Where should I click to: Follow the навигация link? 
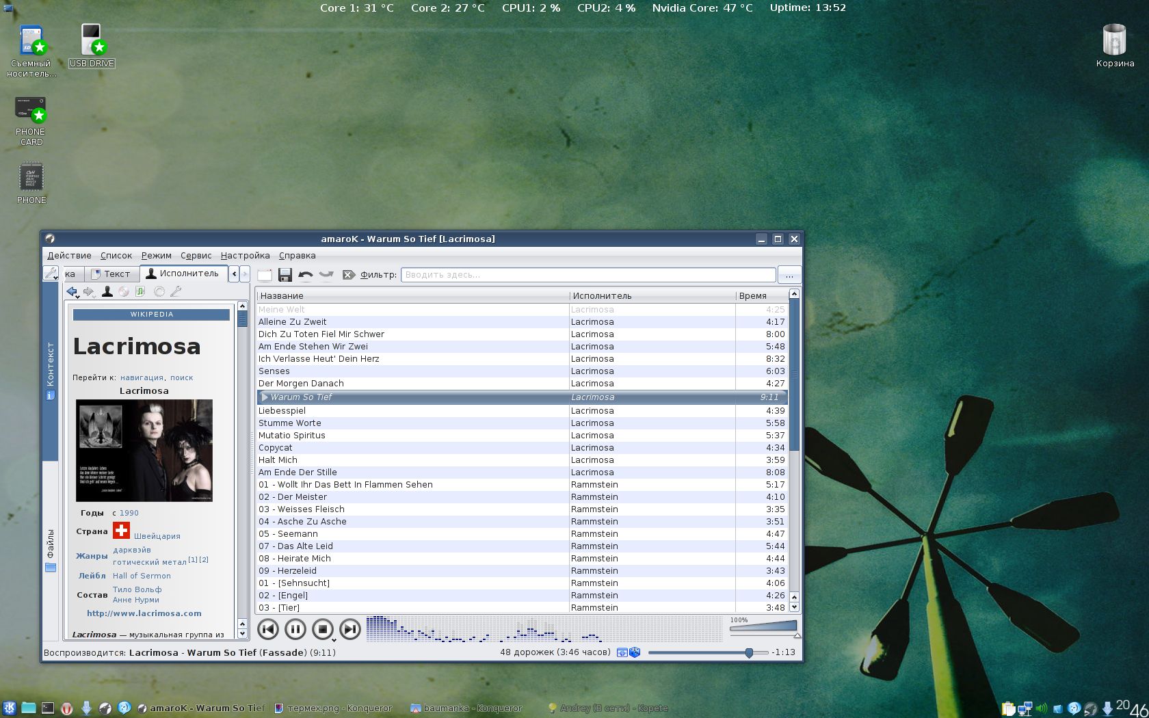coord(142,377)
